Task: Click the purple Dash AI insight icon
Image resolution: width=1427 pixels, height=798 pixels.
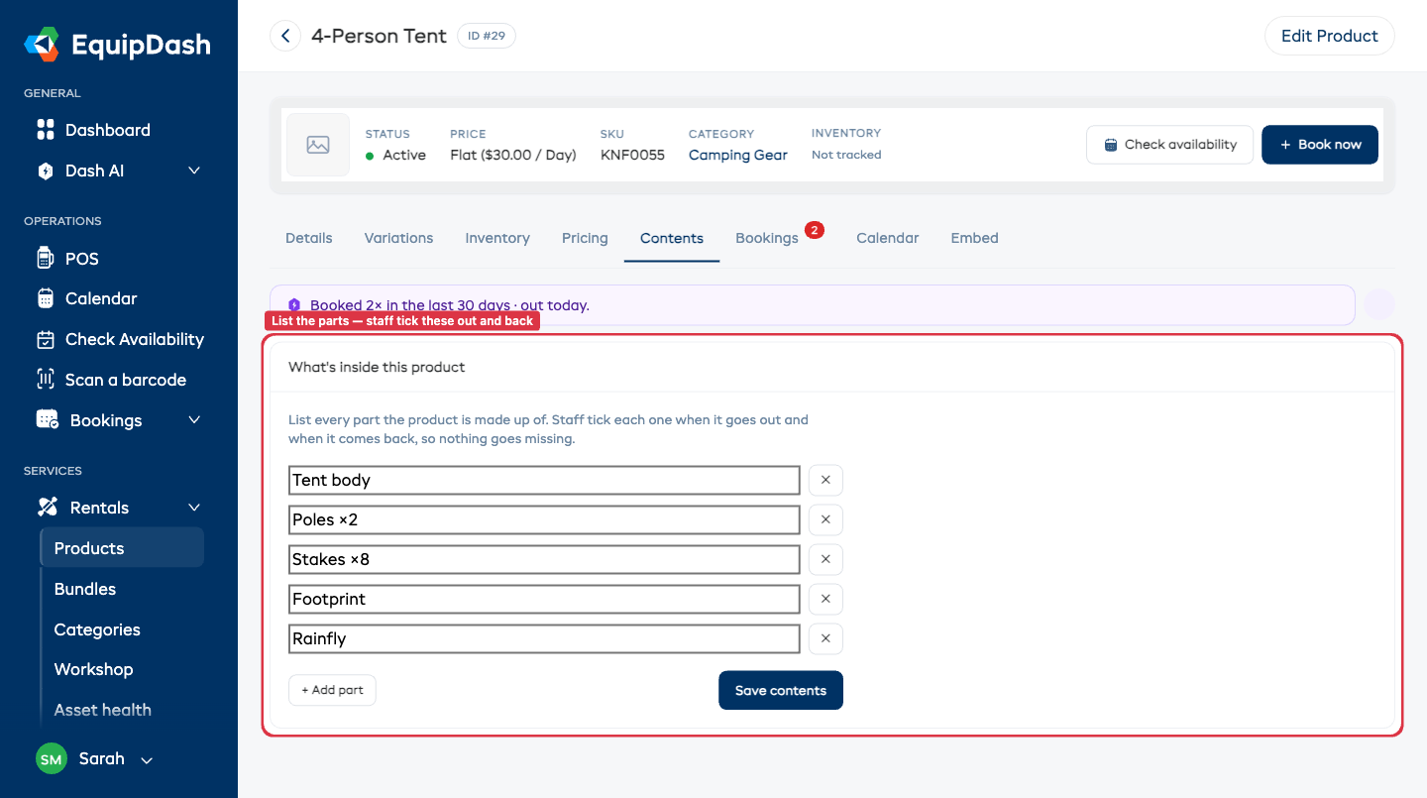Action: (294, 305)
